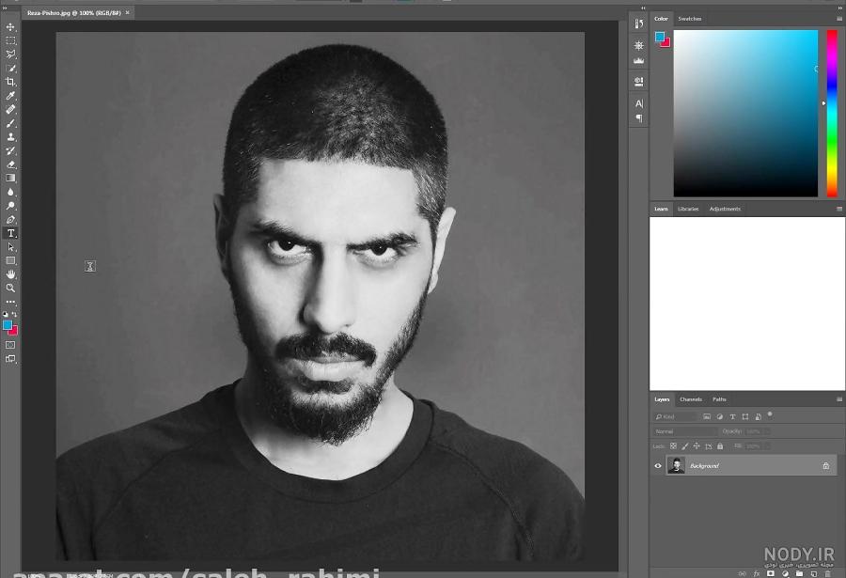Select the Rectangular Marquee tool

(10, 40)
